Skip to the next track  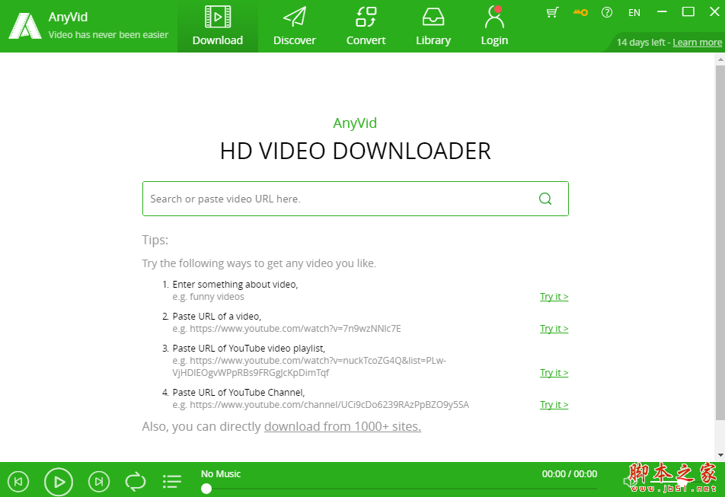click(x=98, y=481)
